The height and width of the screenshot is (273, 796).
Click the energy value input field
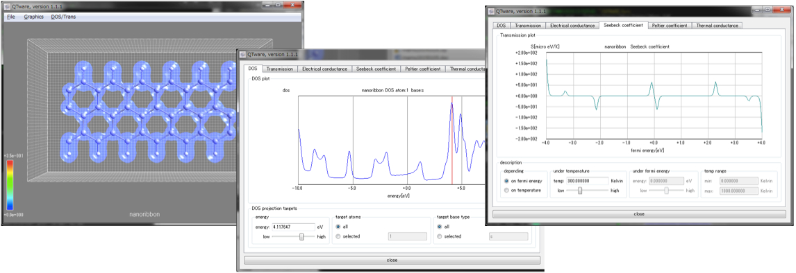294,227
